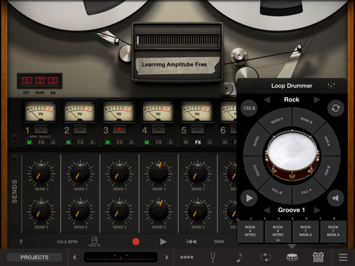Start recording with the red record button
Viewport: 355px width, 266px height.
[136, 242]
